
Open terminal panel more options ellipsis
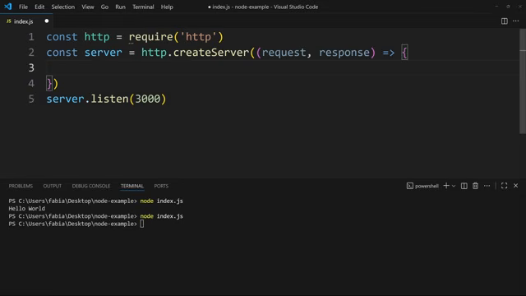(487, 186)
